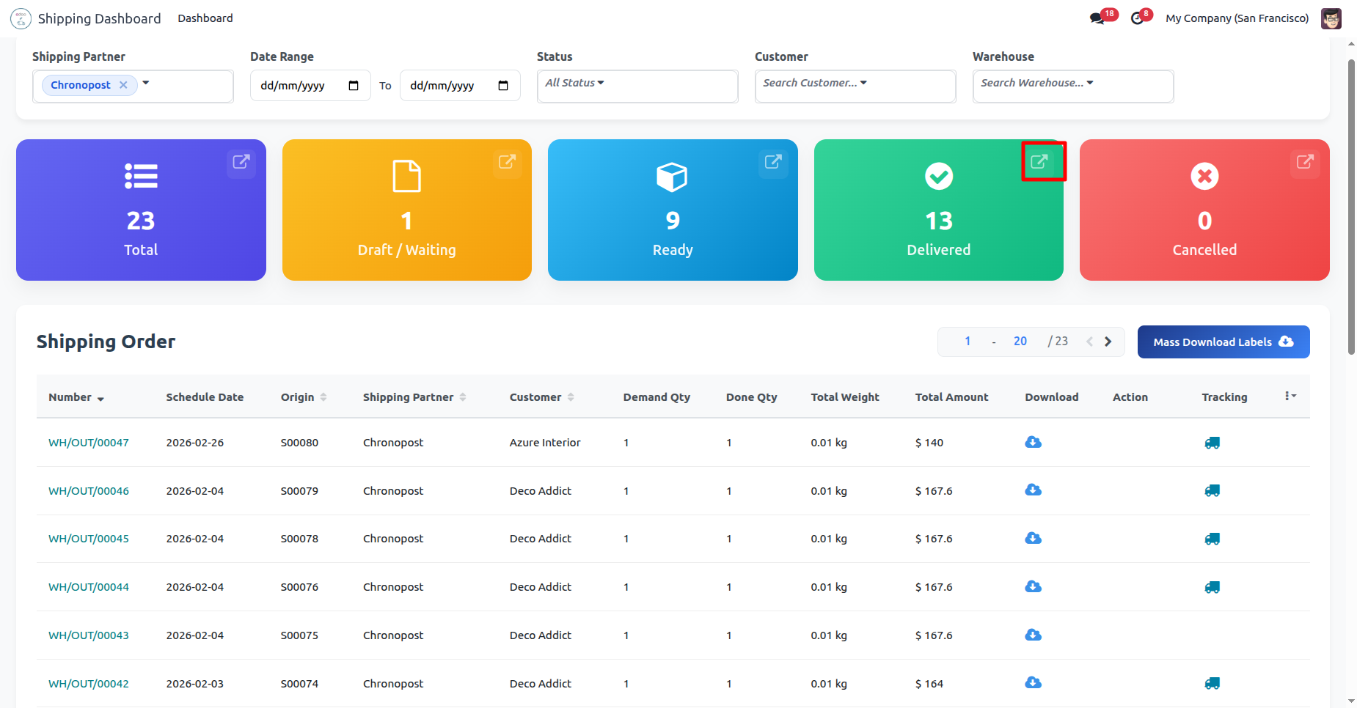Remove the Chronopost filter tag
This screenshot has width=1357, height=708.
point(123,85)
